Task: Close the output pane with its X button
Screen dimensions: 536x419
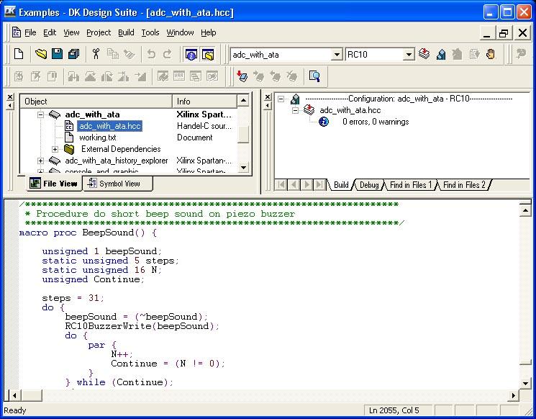Action: [x=268, y=96]
